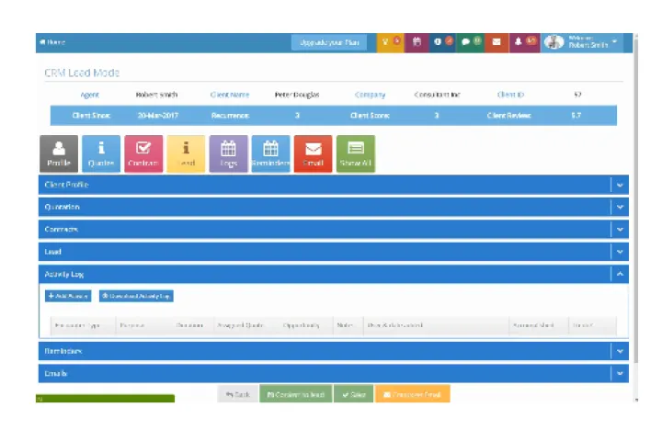Expand the Quotation section chevron
The image size is (662, 441).
620,208
